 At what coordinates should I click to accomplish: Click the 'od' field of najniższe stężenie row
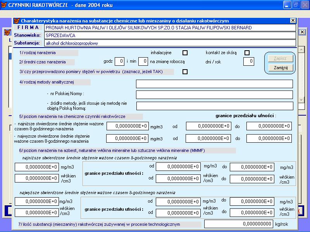point(208,126)
